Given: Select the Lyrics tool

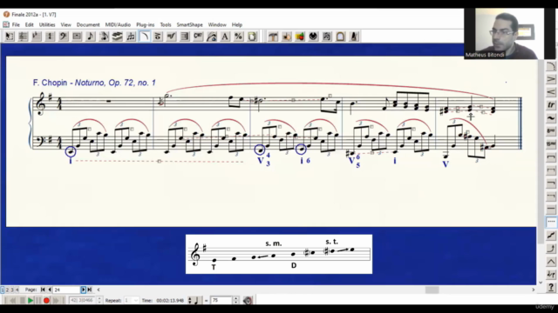Looking at the screenshot, I should click(212, 37).
